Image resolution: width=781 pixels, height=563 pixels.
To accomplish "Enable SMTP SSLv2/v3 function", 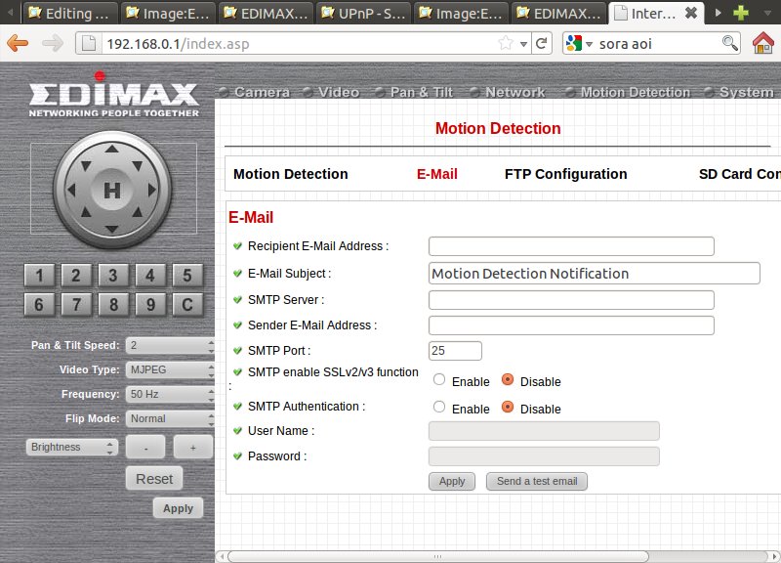I will coord(439,380).
